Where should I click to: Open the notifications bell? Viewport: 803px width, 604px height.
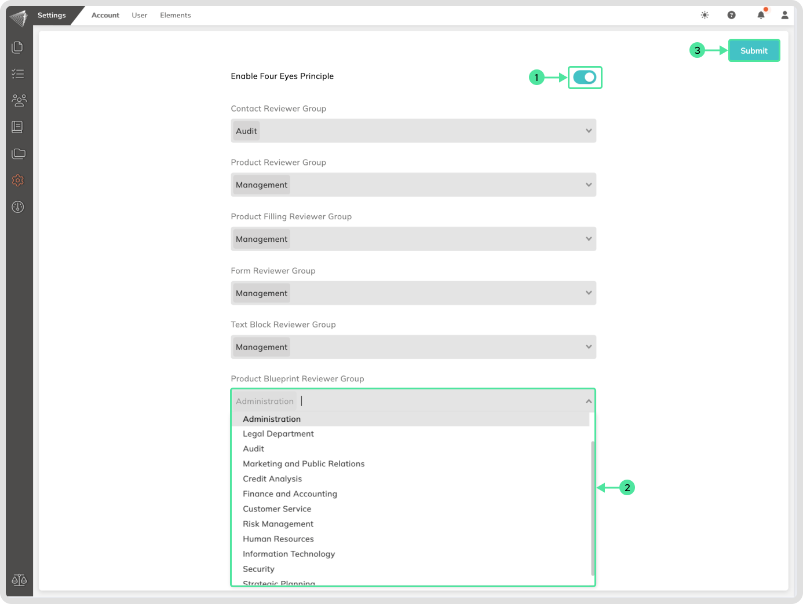(761, 15)
